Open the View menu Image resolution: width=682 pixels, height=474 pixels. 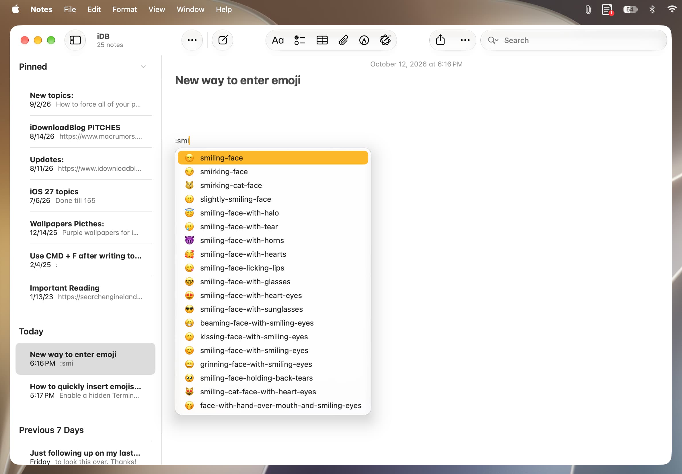click(x=157, y=9)
